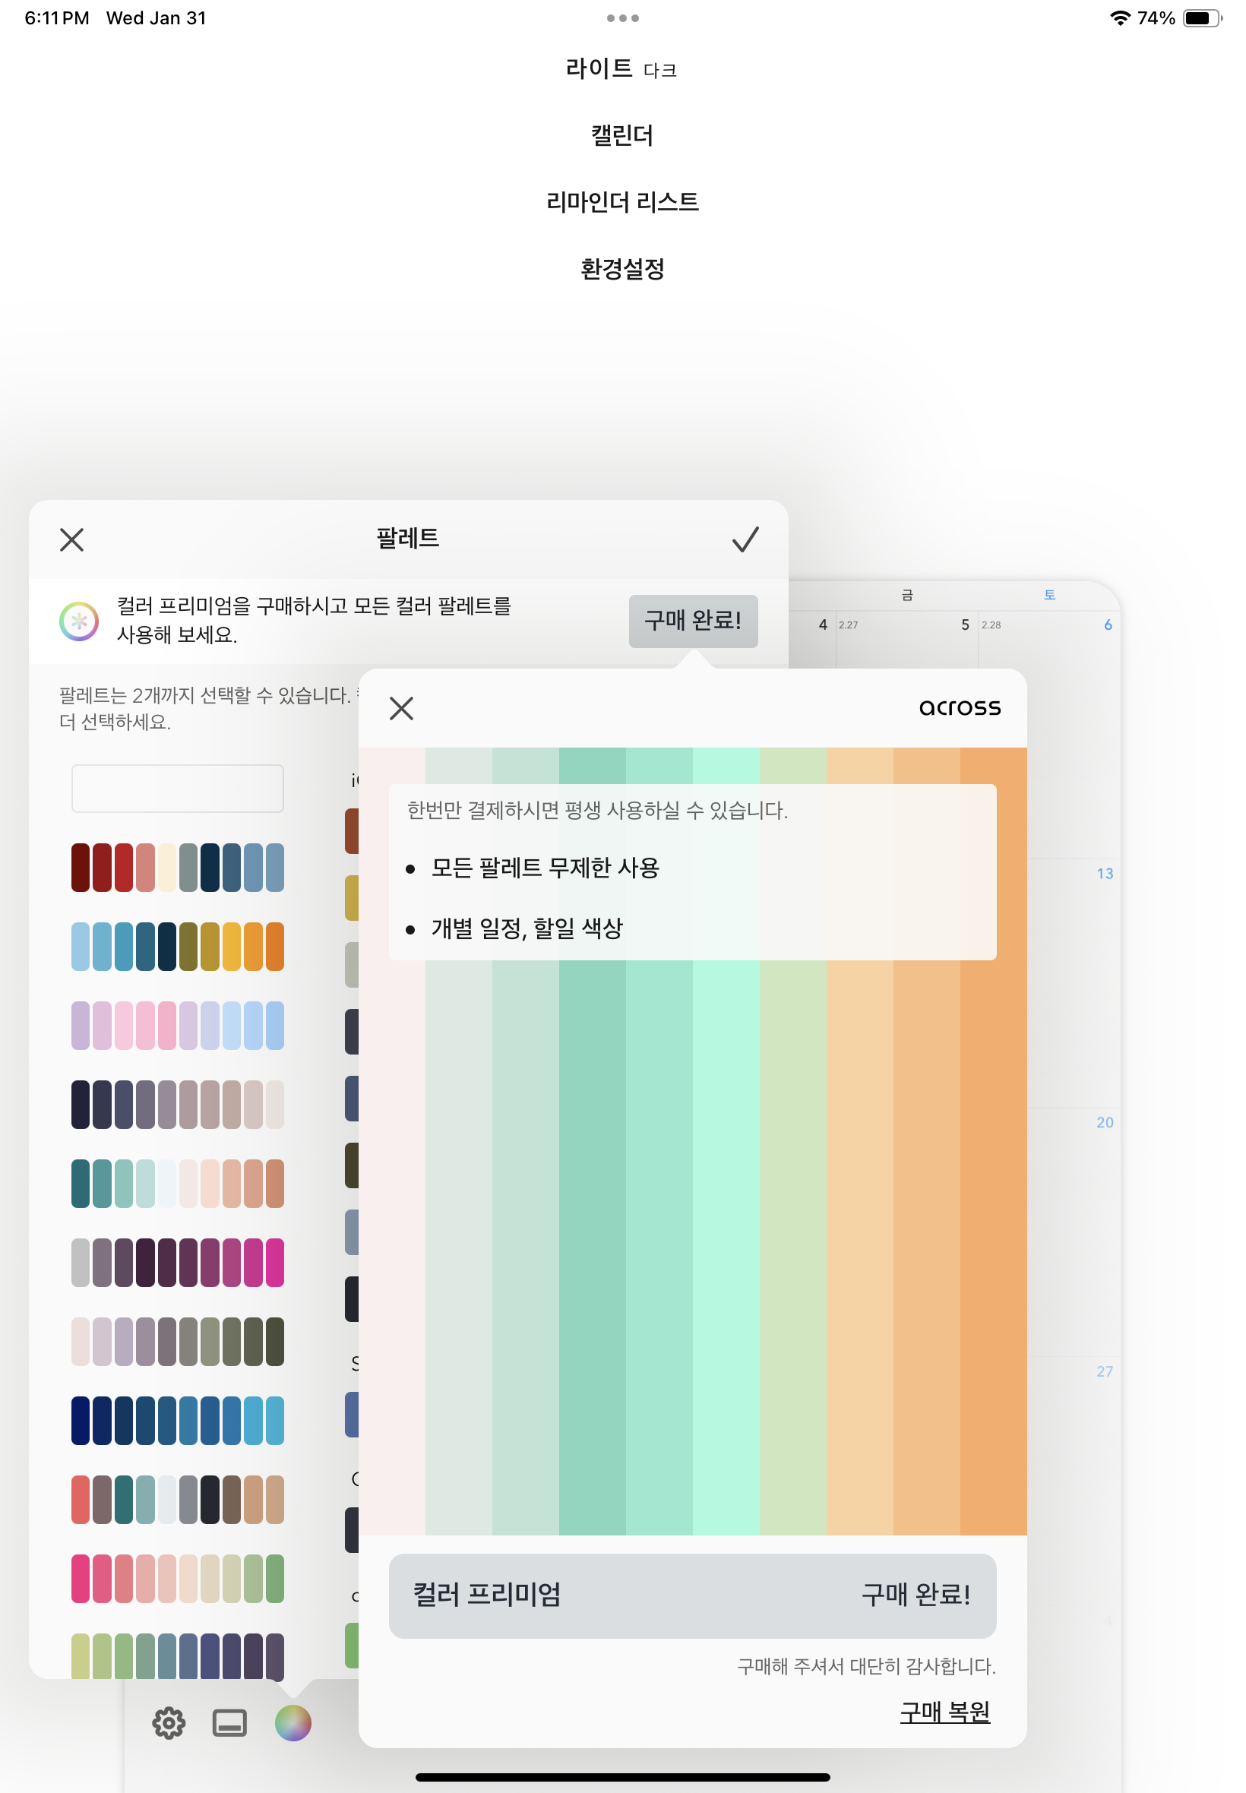Confirm palette selection with the checkmark icon
The width and height of the screenshot is (1246, 1793).
tap(745, 539)
